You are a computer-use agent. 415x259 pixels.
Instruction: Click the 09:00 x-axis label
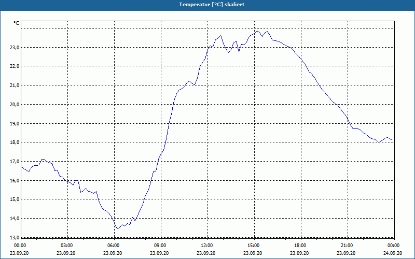[160, 246]
